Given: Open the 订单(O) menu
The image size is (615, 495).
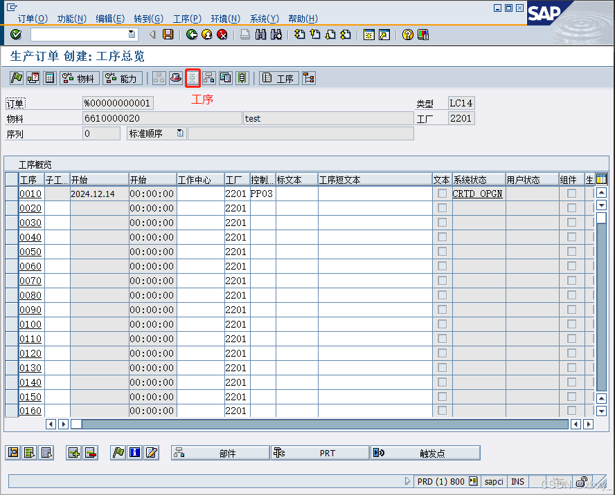Looking at the screenshot, I should click(x=33, y=19).
